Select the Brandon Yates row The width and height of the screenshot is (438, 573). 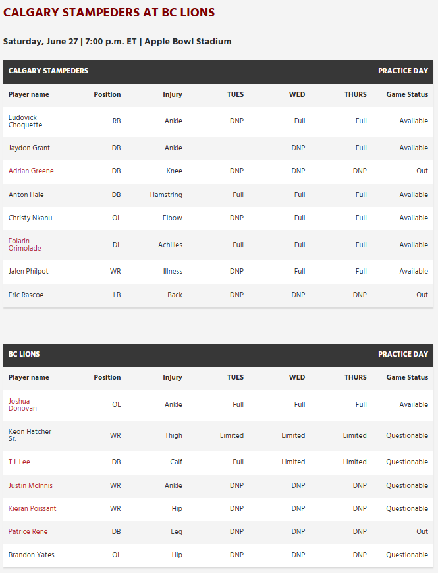pos(218,555)
